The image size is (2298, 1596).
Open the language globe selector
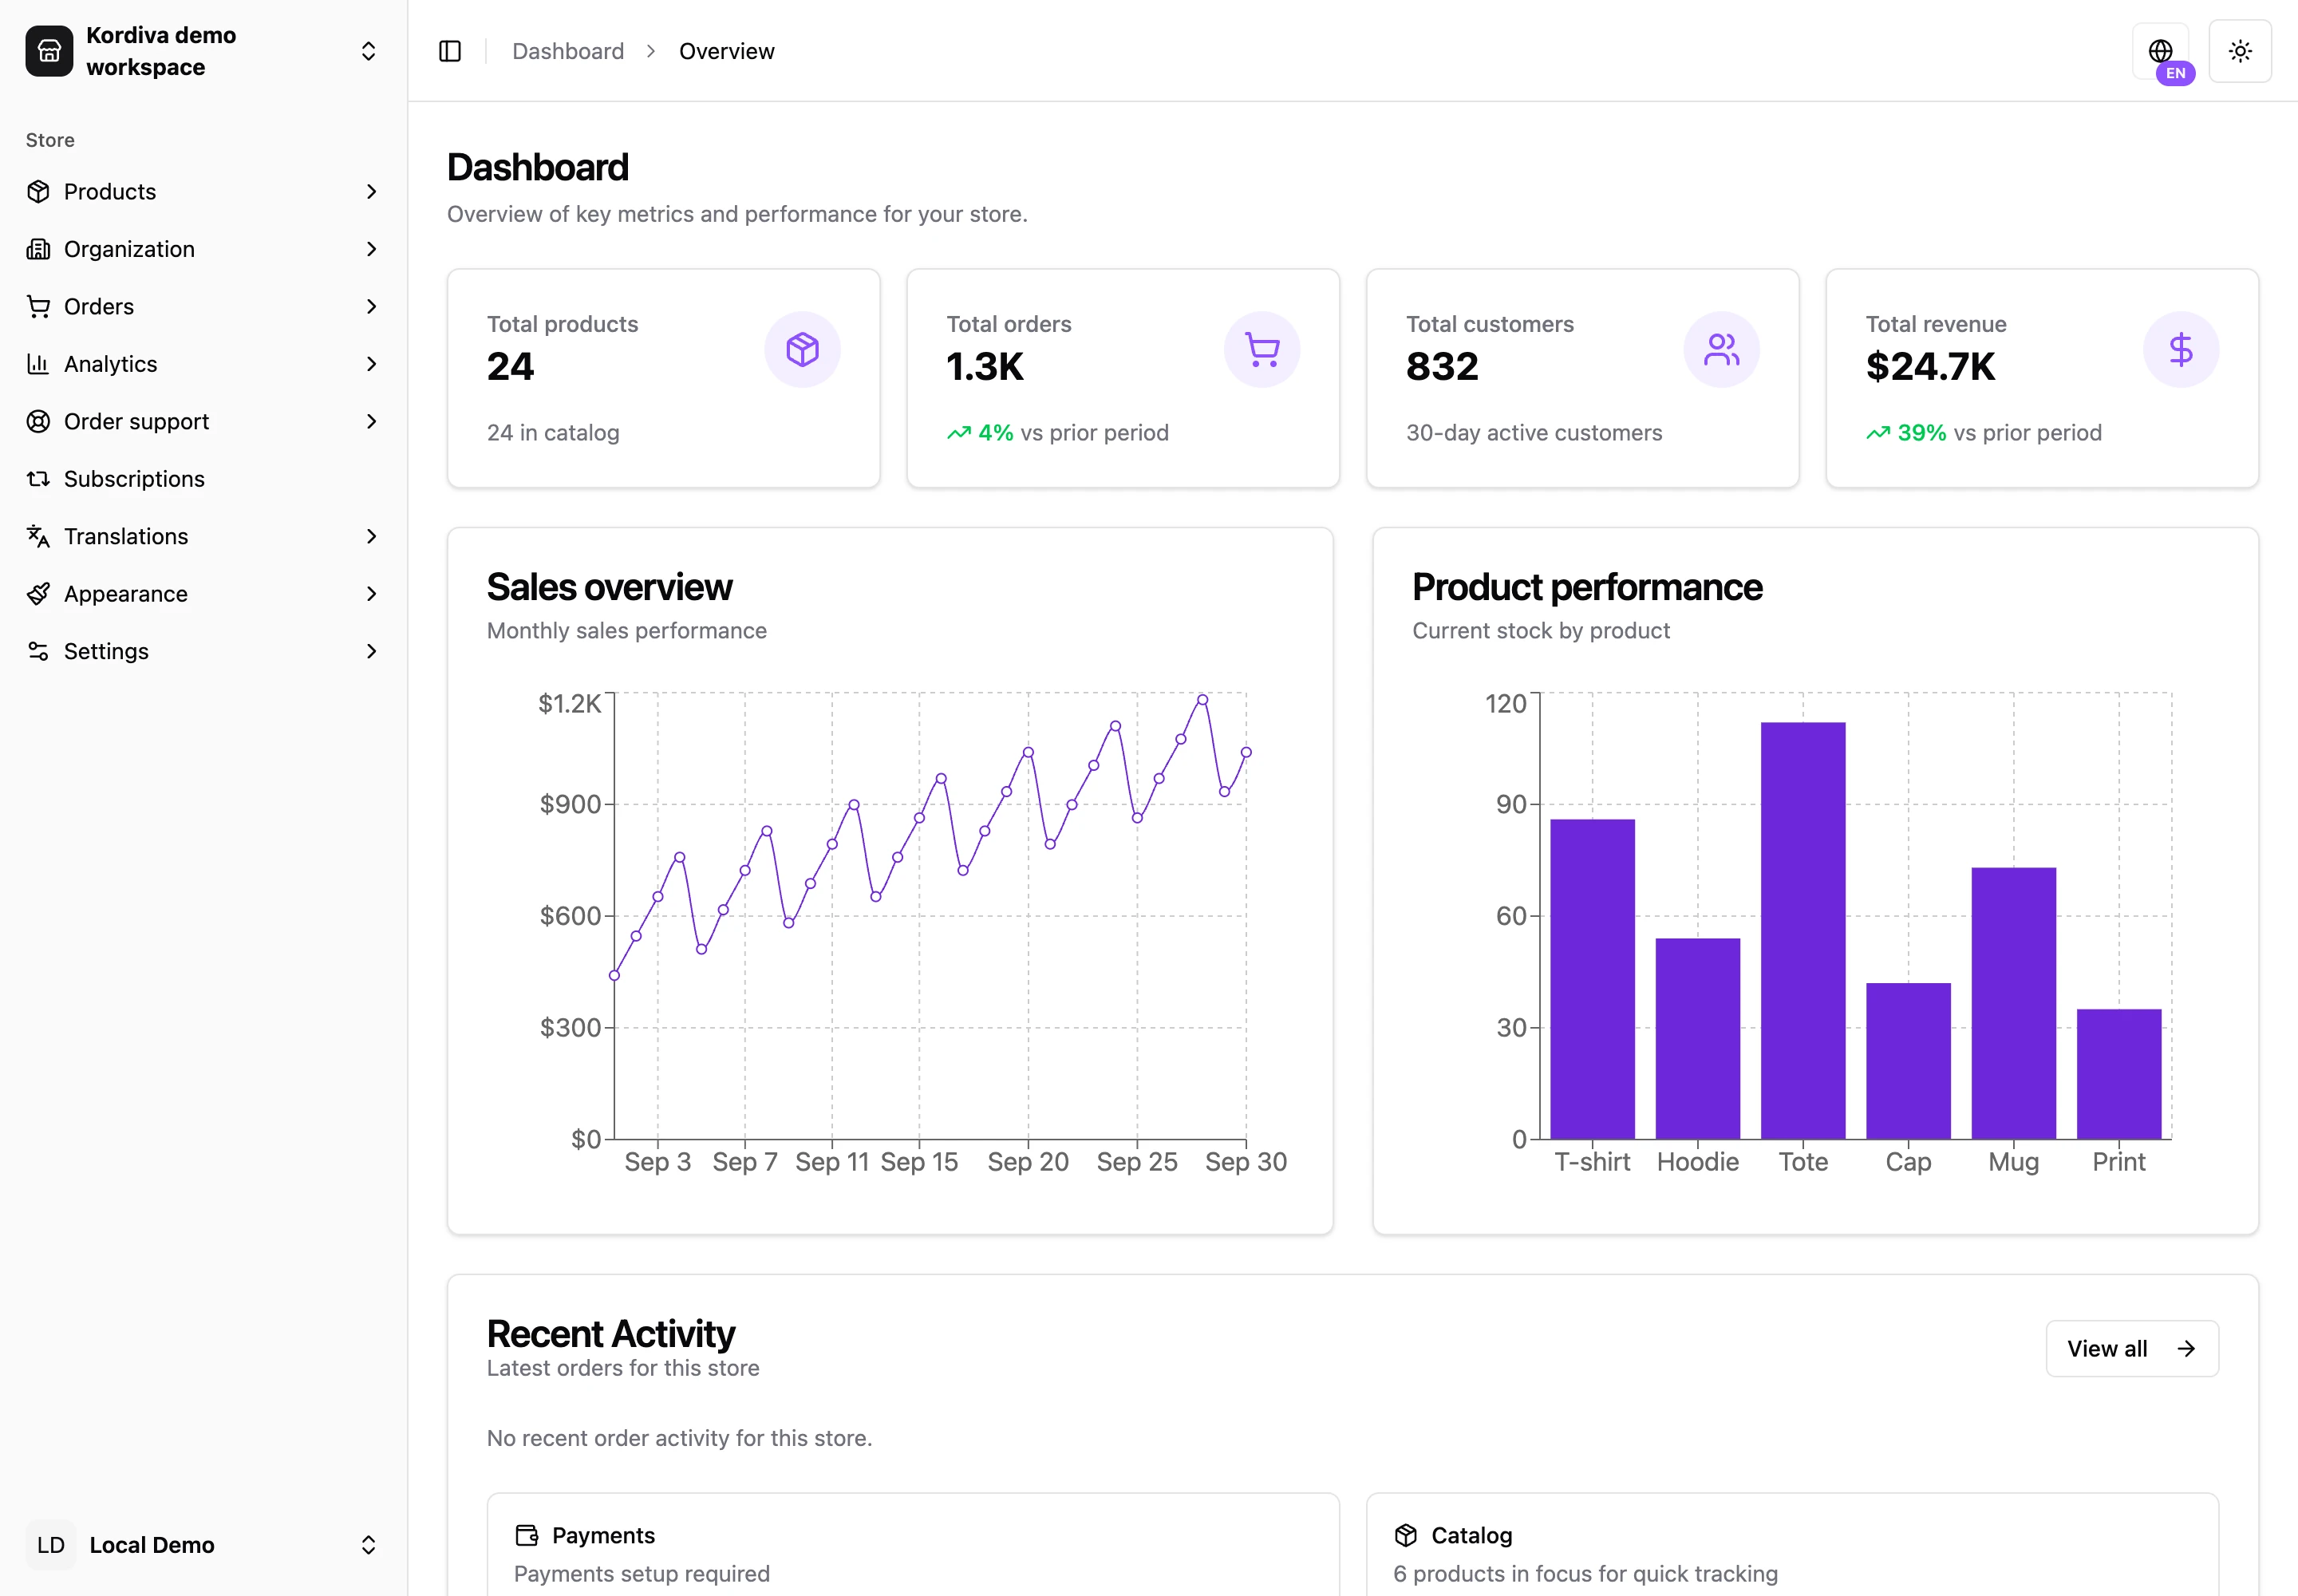pos(2160,51)
